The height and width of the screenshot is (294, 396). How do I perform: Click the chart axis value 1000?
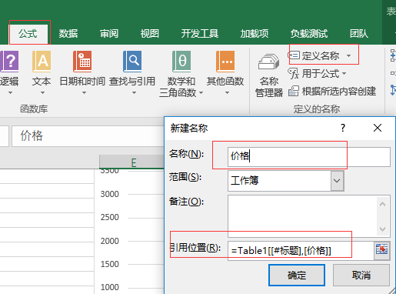tap(109, 287)
